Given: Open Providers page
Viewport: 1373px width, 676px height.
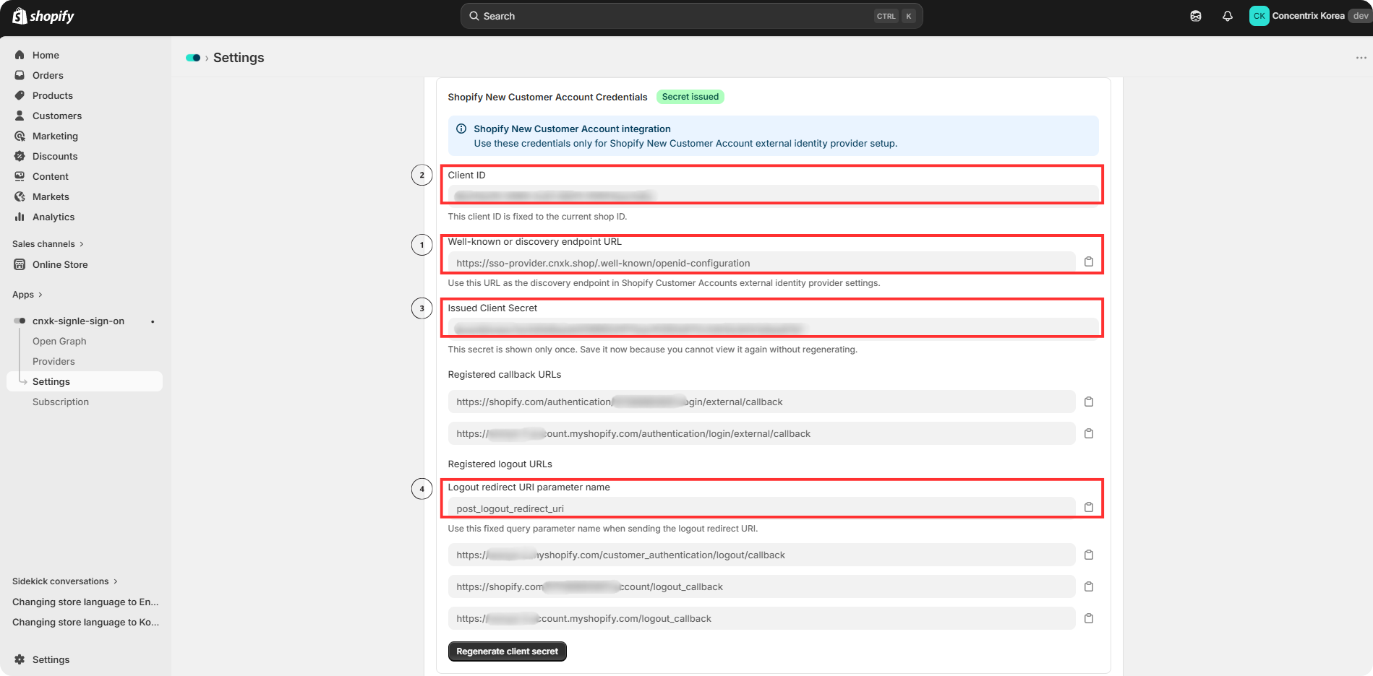Looking at the screenshot, I should tap(54, 361).
